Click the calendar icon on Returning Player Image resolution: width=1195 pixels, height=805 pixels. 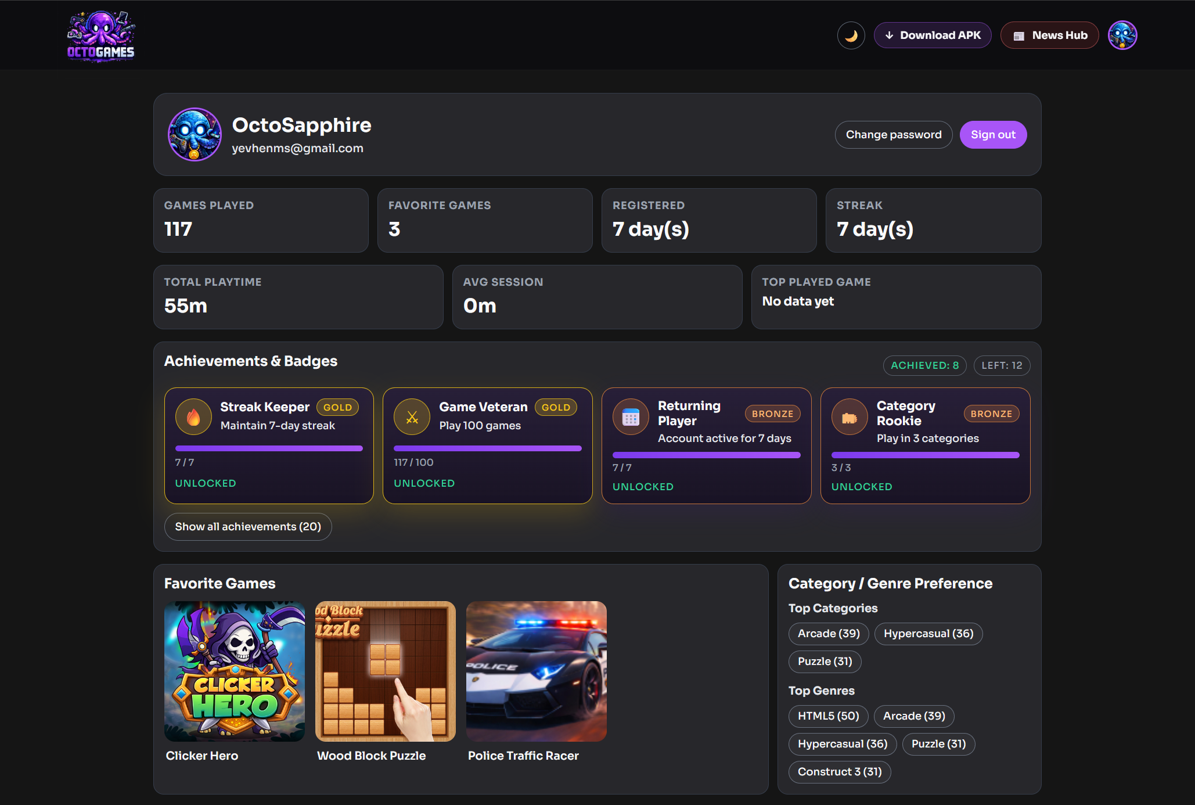tap(631, 416)
